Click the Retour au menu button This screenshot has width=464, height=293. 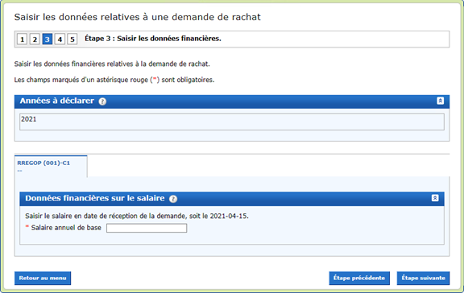(43, 279)
